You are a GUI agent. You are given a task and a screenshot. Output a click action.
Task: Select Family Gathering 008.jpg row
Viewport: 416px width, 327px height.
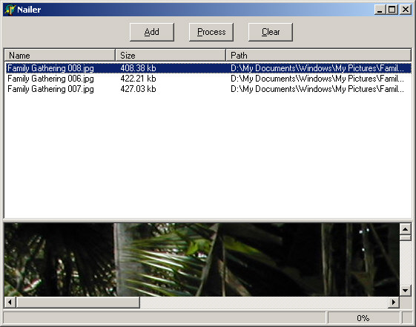208,68
